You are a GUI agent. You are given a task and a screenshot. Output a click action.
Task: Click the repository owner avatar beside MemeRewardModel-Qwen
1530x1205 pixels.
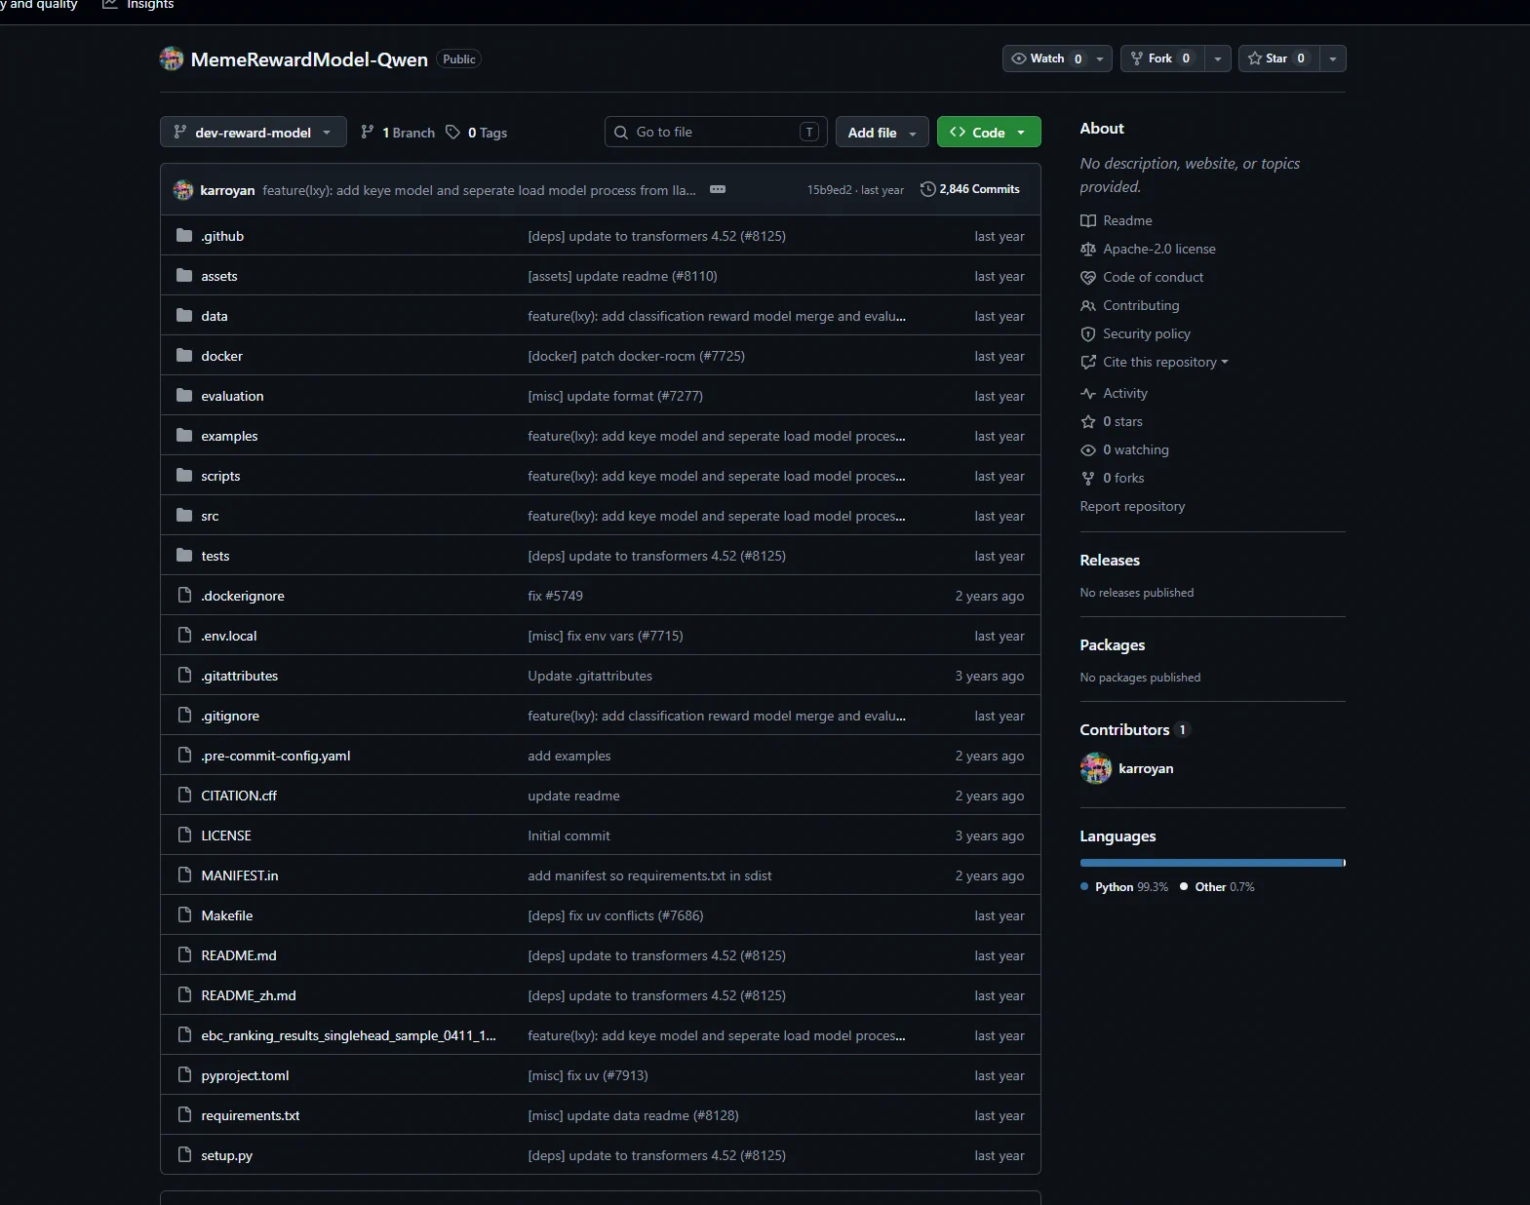tap(172, 58)
